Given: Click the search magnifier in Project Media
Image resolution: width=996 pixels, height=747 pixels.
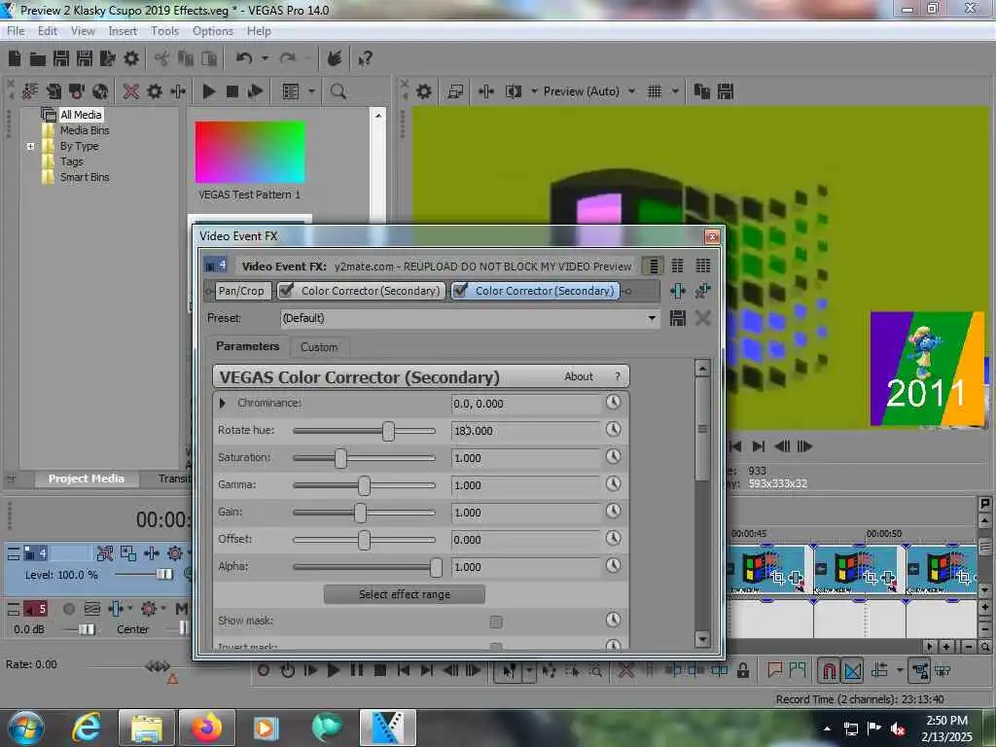Looking at the screenshot, I should coord(338,91).
